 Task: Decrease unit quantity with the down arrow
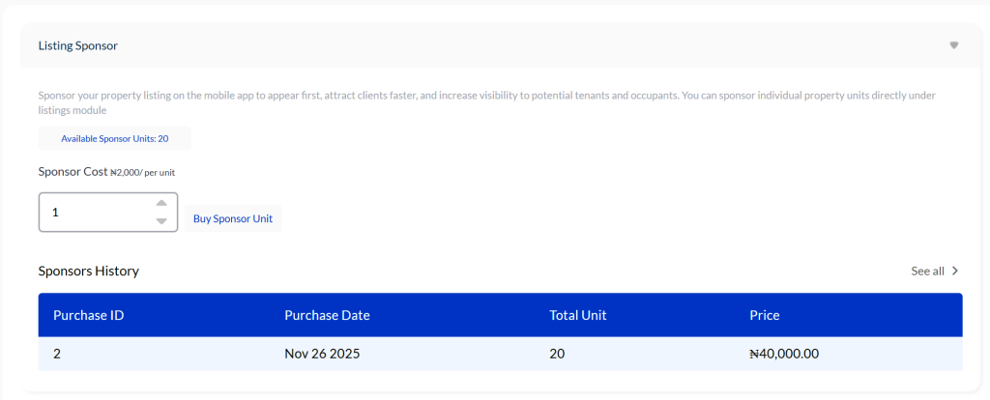click(161, 221)
